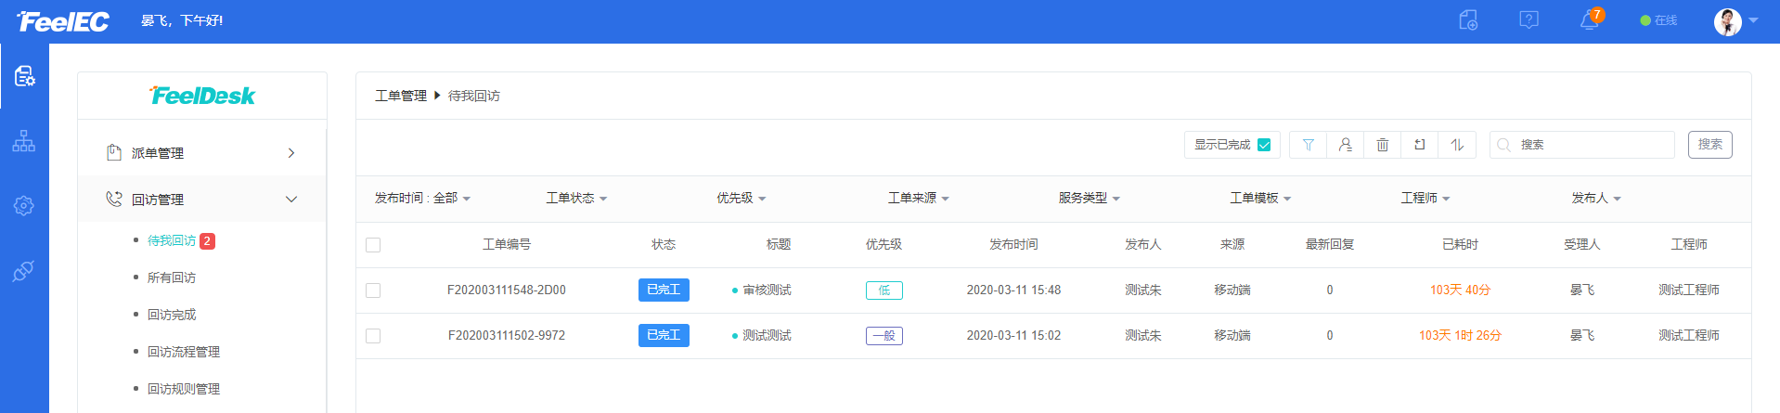Click the filter funnel toolbar icon
This screenshot has width=1780, height=413.
pyautogui.click(x=1308, y=145)
